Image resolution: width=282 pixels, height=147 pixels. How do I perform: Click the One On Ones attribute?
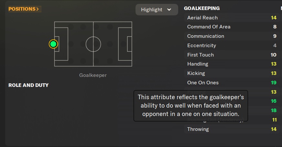point(203,83)
